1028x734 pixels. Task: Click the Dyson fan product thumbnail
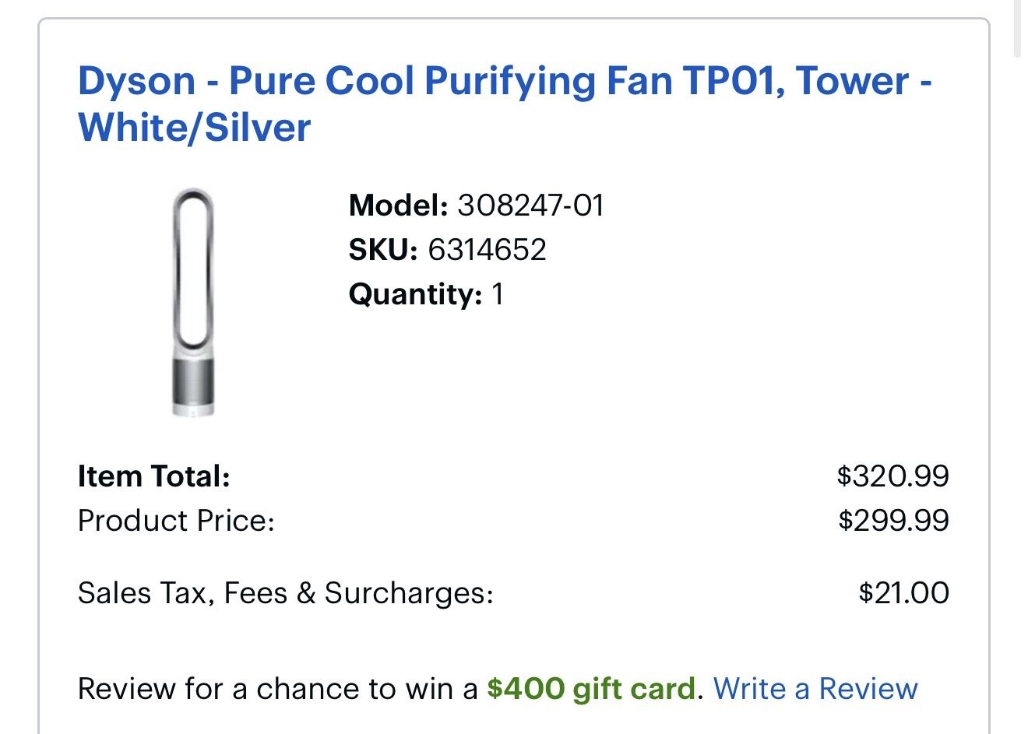point(191,304)
